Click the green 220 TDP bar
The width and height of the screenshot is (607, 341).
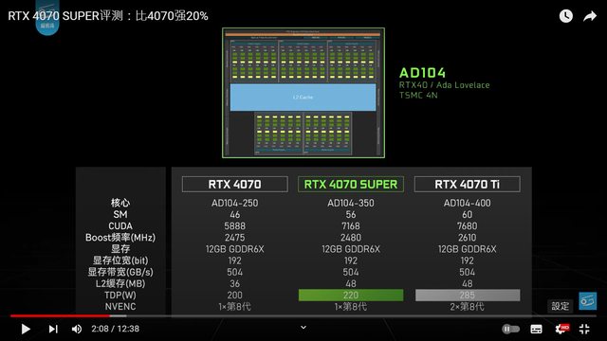click(x=351, y=295)
